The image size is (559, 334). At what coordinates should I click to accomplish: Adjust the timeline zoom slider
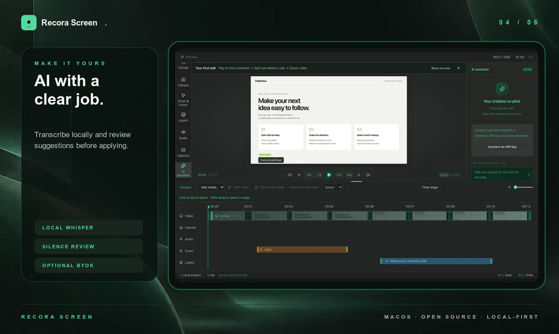pos(524,187)
